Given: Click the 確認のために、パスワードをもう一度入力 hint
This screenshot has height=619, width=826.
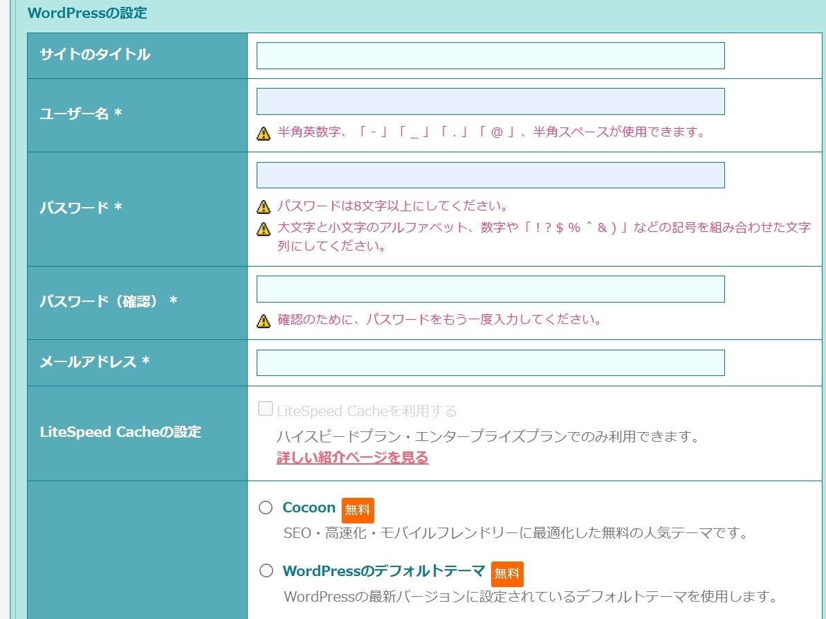Looking at the screenshot, I should (x=440, y=319).
